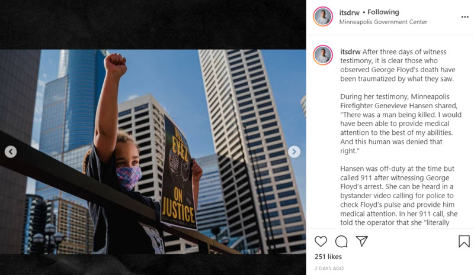Click the All Eyez On Justice poster
The width and height of the screenshot is (474, 275).
[178, 173]
